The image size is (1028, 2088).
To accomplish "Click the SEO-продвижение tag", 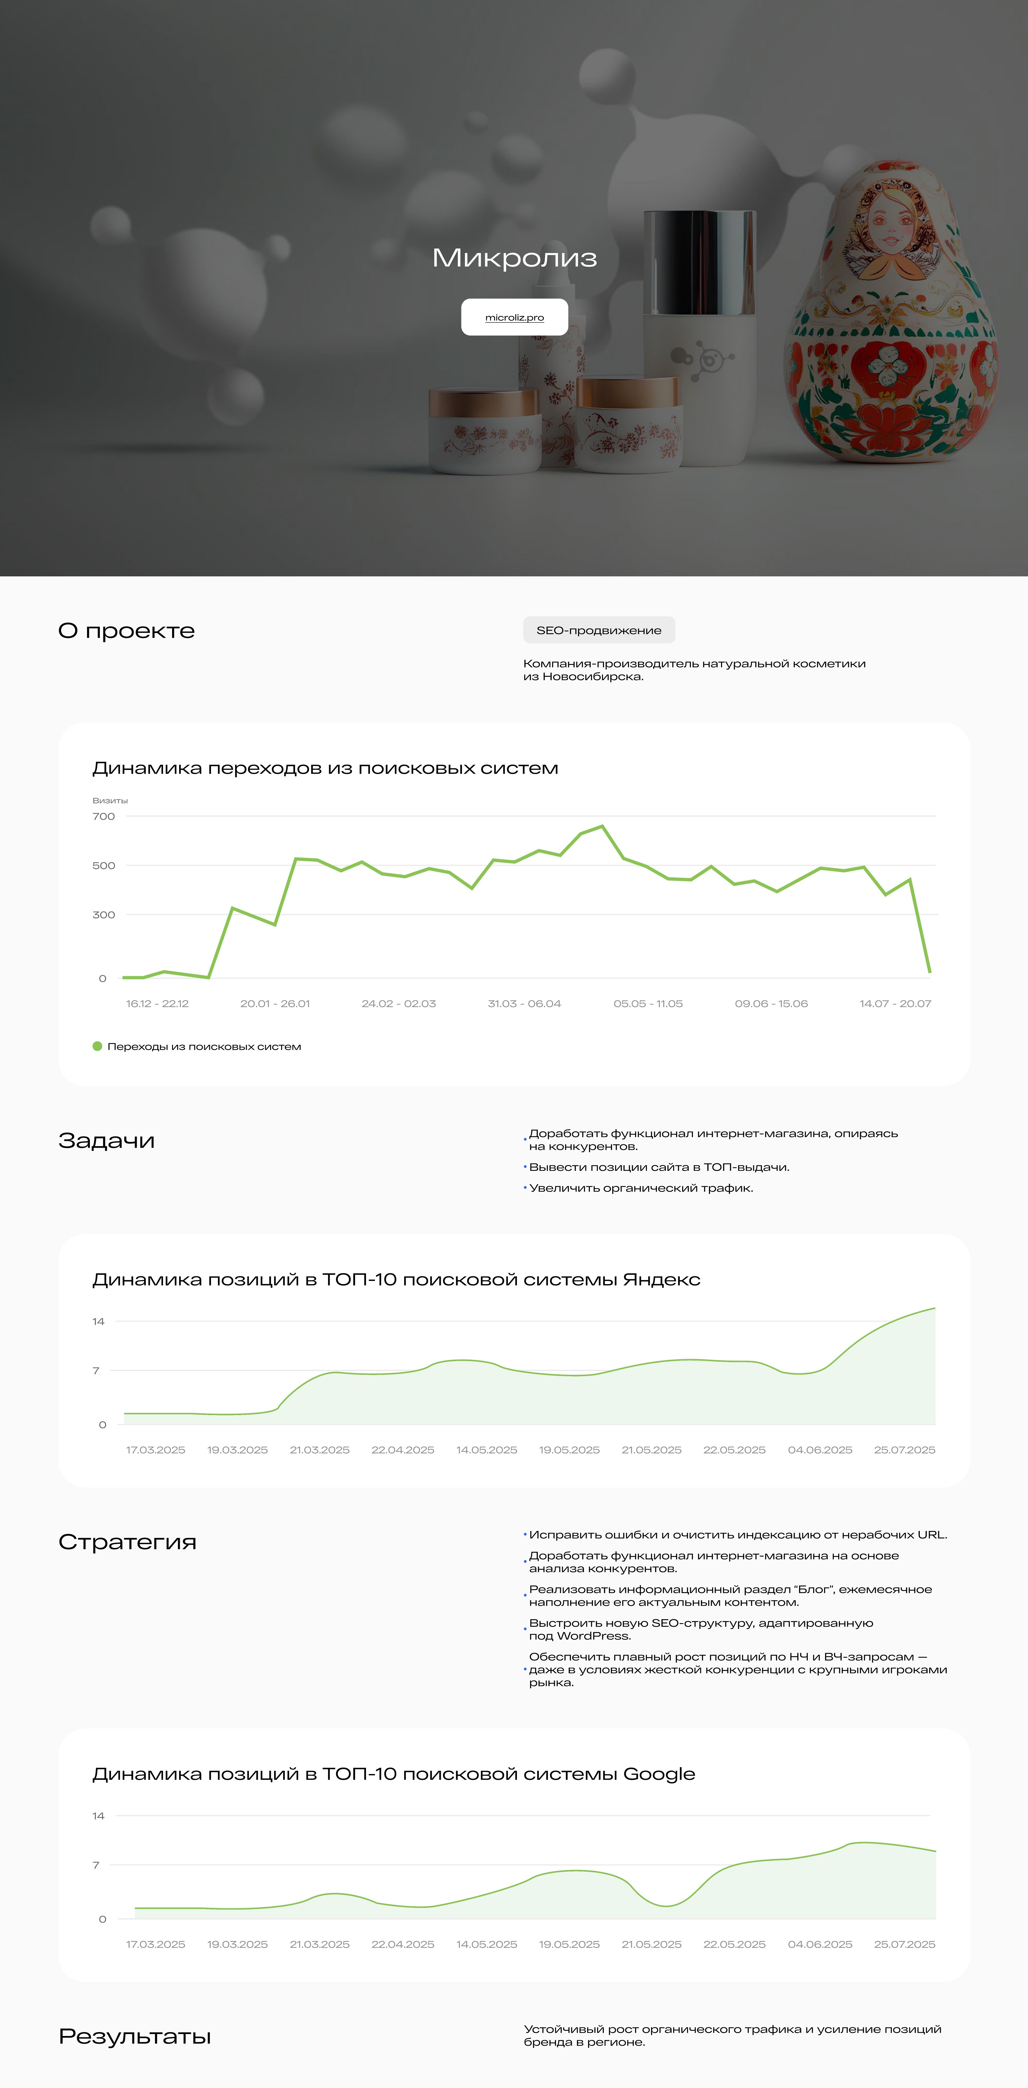I will click(599, 630).
